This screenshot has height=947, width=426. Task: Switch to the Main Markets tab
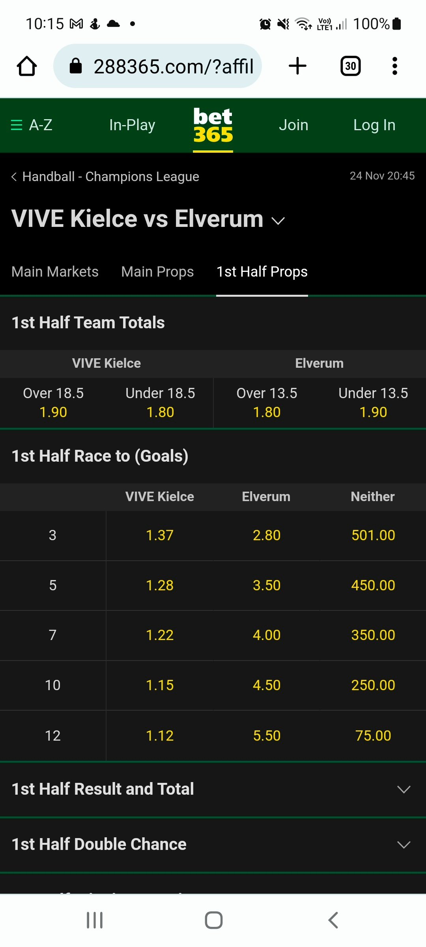point(55,271)
